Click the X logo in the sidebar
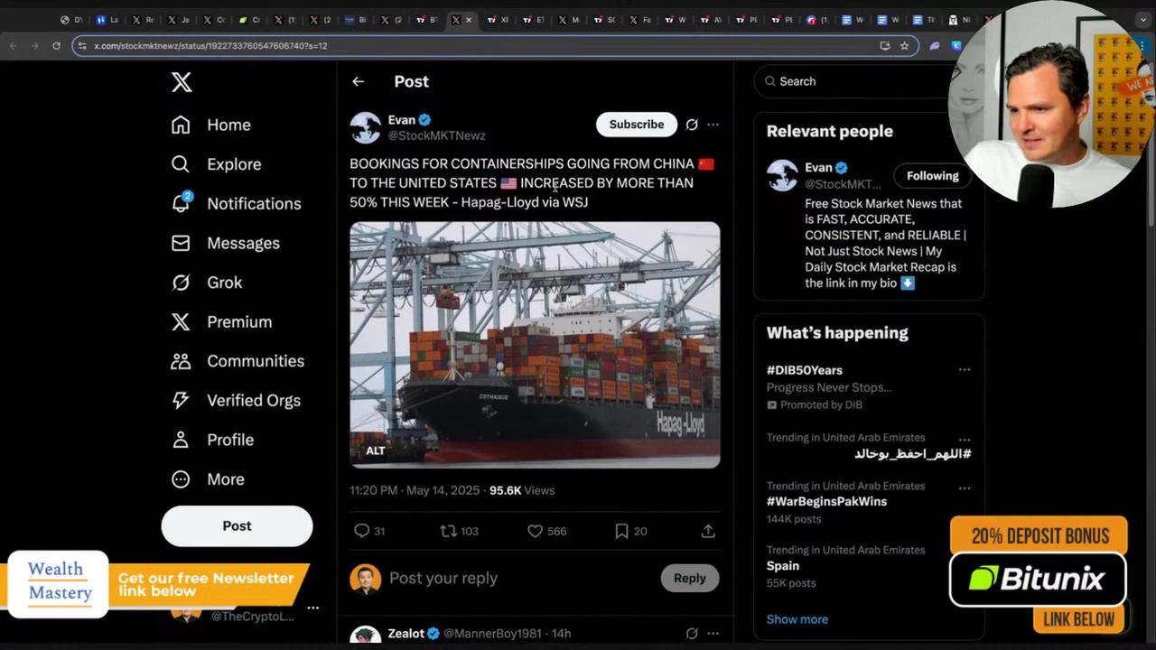The width and height of the screenshot is (1156, 650). [182, 82]
